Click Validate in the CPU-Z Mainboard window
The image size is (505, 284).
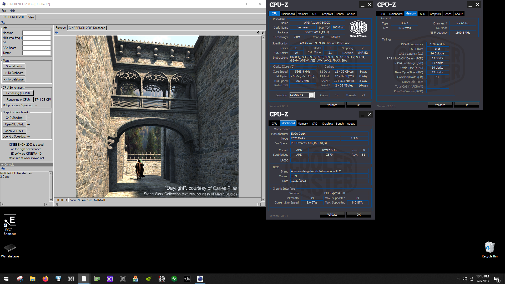point(332,215)
